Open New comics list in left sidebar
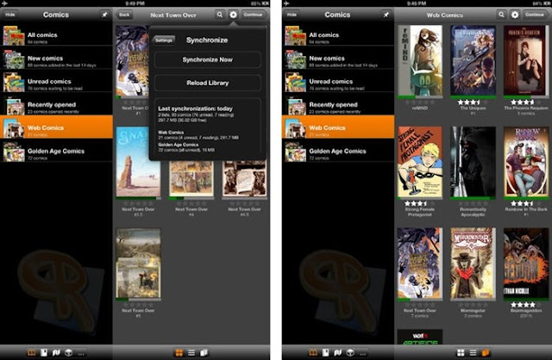This screenshot has height=360, width=552. pos(56,59)
